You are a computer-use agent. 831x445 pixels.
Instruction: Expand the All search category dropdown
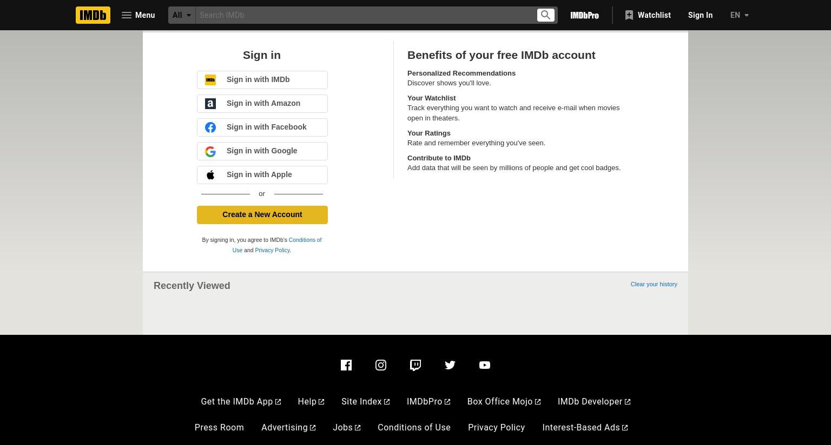click(182, 15)
